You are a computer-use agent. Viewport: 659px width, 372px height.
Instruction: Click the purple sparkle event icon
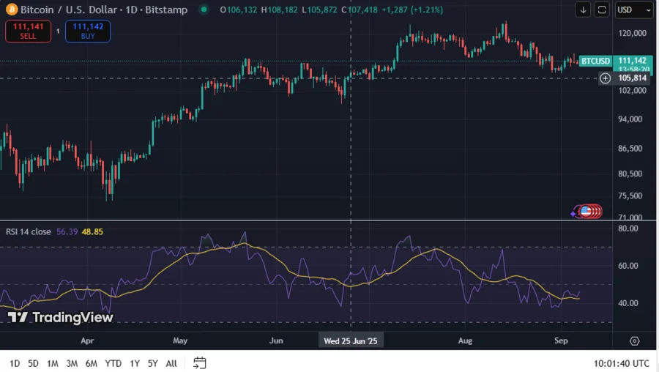[573, 214]
